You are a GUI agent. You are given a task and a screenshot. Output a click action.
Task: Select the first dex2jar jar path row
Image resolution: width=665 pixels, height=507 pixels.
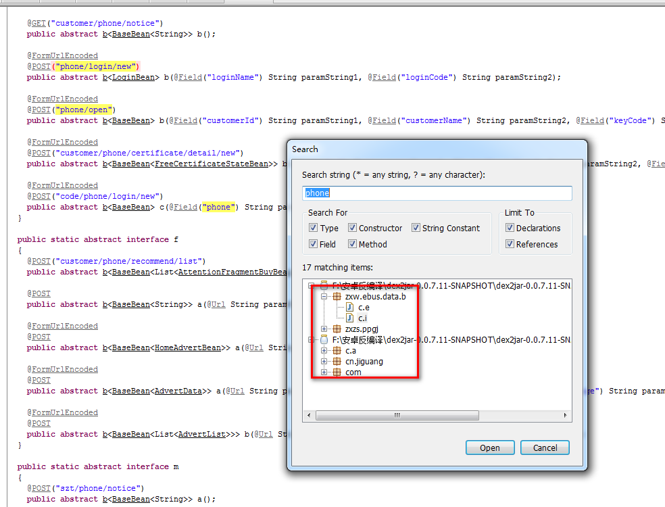pyautogui.click(x=451, y=285)
